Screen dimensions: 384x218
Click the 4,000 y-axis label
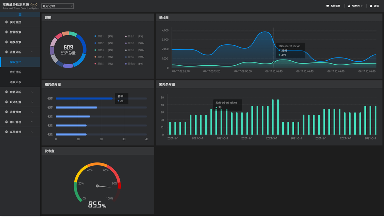(x=165, y=31)
